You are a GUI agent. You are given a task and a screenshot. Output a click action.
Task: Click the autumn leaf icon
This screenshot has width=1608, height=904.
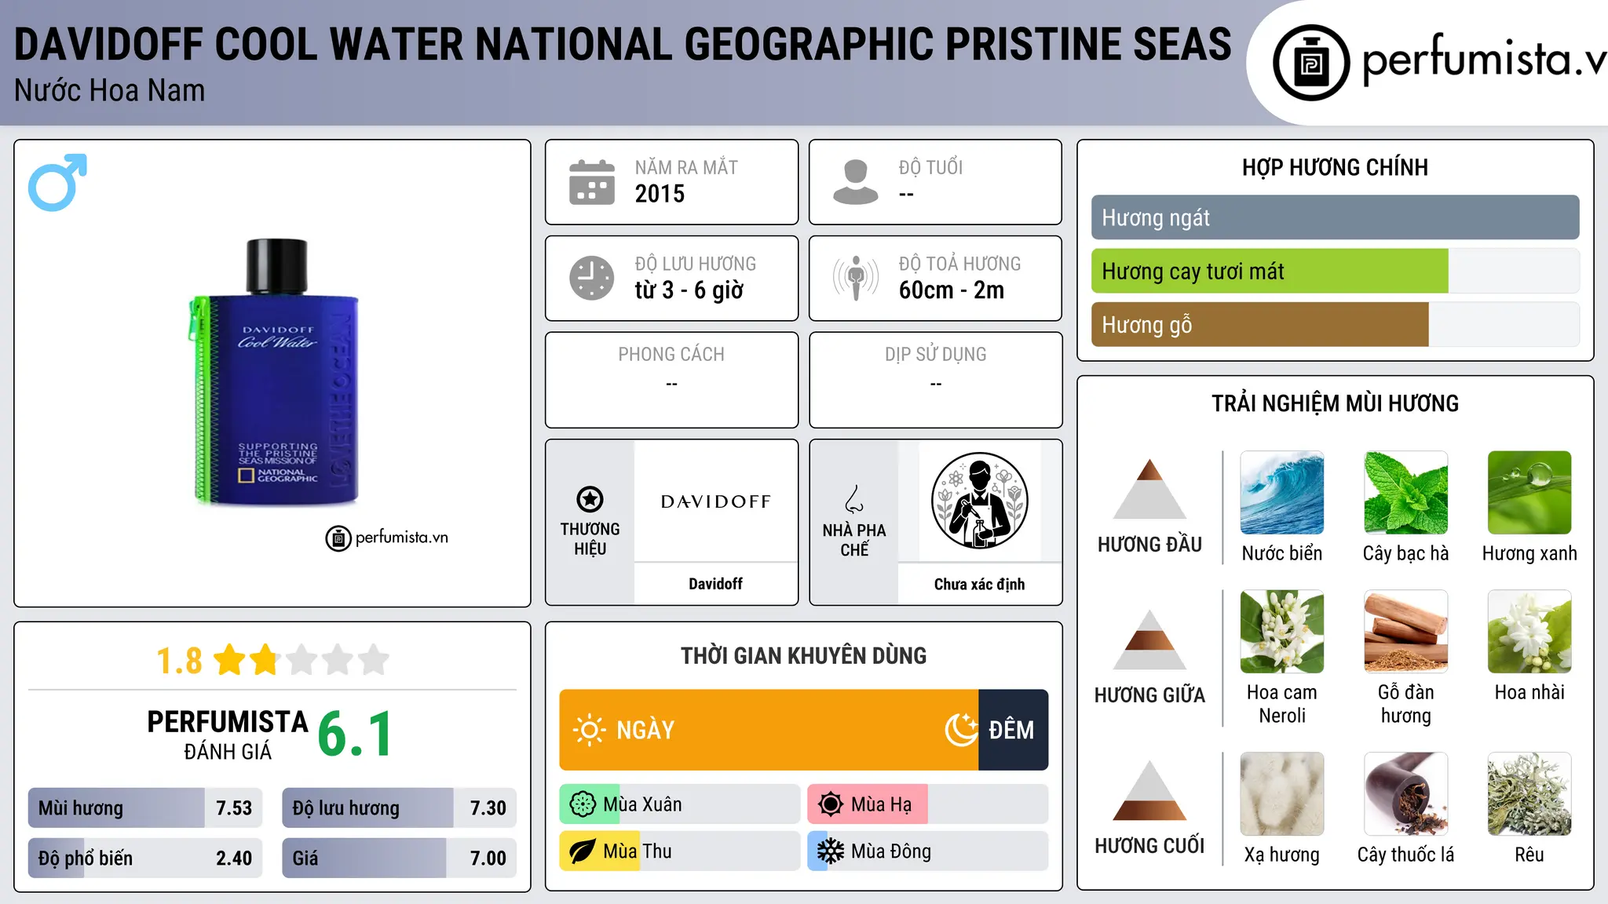[x=583, y=851]
